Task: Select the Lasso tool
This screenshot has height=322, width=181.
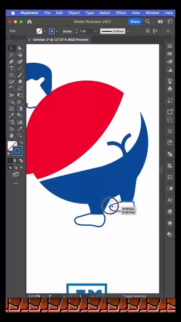Action: 20,55
